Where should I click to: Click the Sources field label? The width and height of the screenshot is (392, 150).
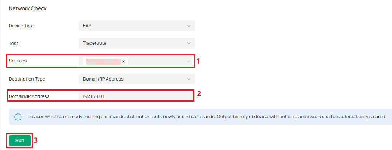[18, 61]
